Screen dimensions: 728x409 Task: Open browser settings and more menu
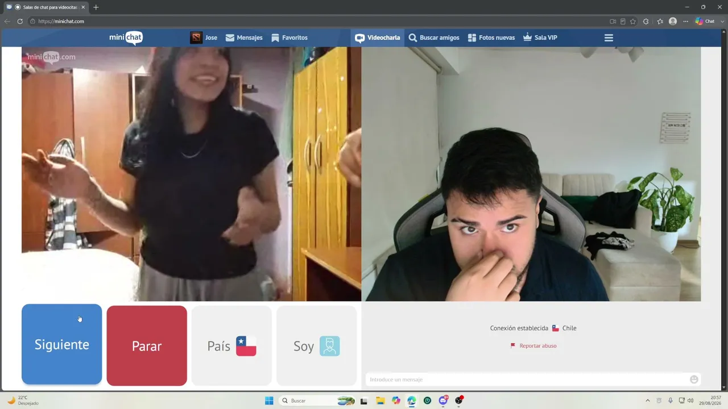pos(685,21)
